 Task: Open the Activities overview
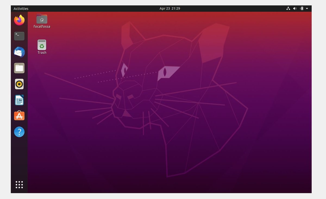click(x=21, y=8)
